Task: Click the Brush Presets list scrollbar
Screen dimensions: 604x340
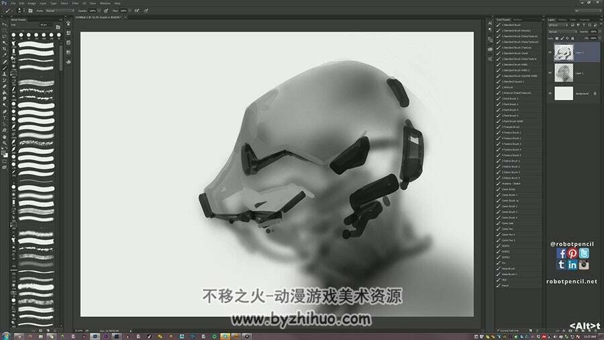Action: [x=60, y=58]
